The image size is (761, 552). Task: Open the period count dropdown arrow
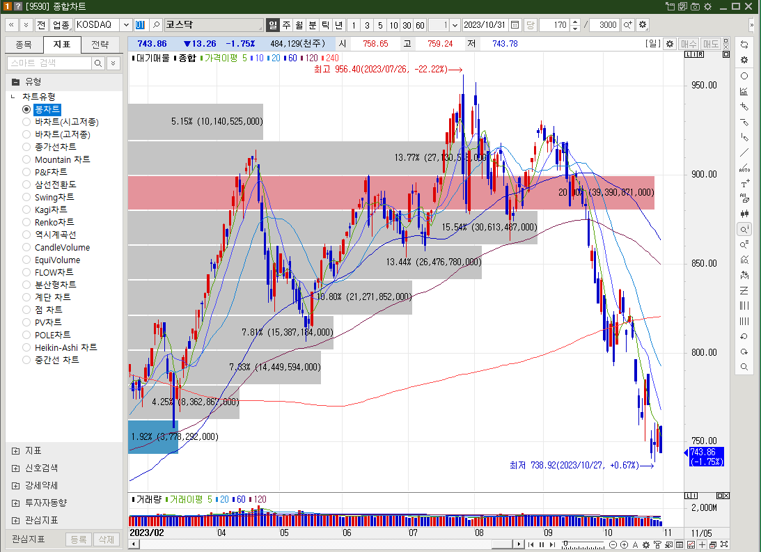[x=455, y=25]
